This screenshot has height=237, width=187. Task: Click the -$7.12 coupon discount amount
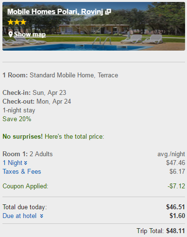point(176,186)
